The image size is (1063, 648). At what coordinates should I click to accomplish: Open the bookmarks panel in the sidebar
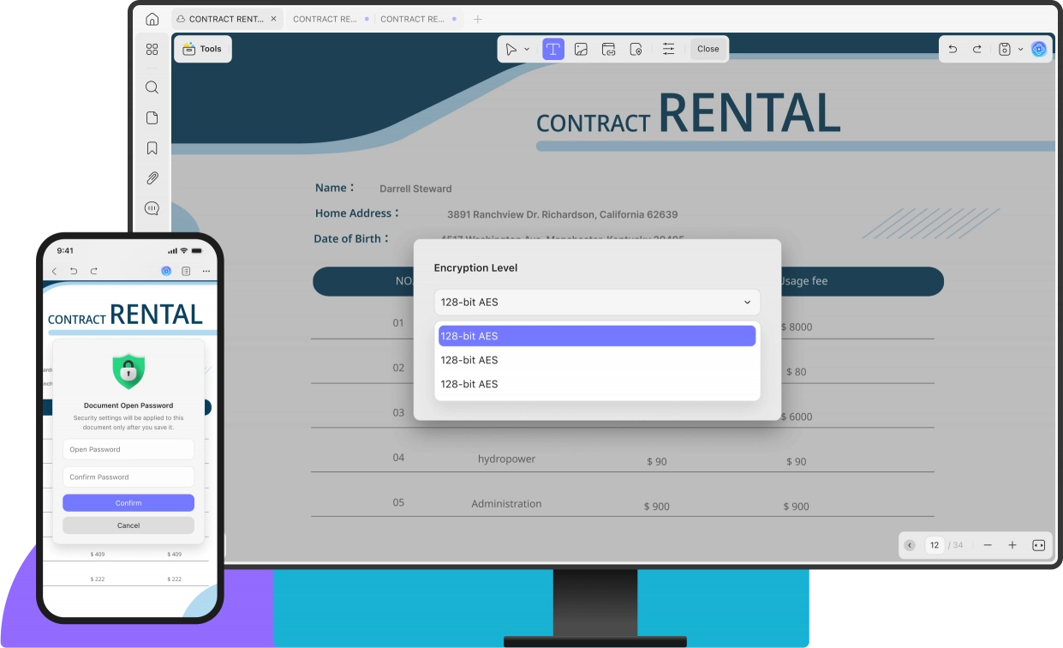pyautogui.click(x=152, y=148)
